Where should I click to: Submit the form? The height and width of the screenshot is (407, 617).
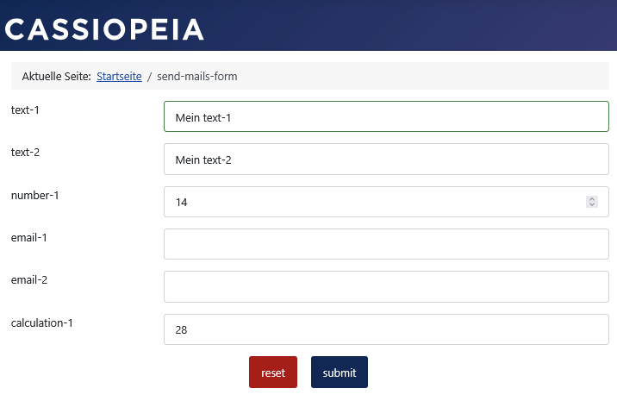tap(339, 373)
